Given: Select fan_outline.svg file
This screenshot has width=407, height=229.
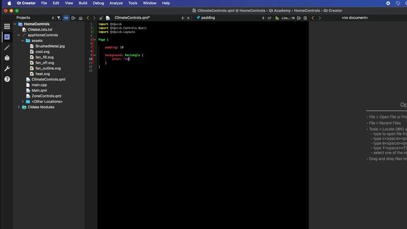Looking at the screenshot, I should click(x=48, y=68).
